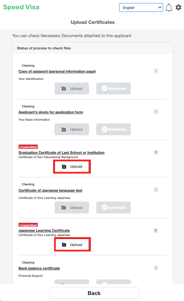Click the Back button
This screenshot has width=184, height=301.
pyautogui.click(x=94, y=293)
